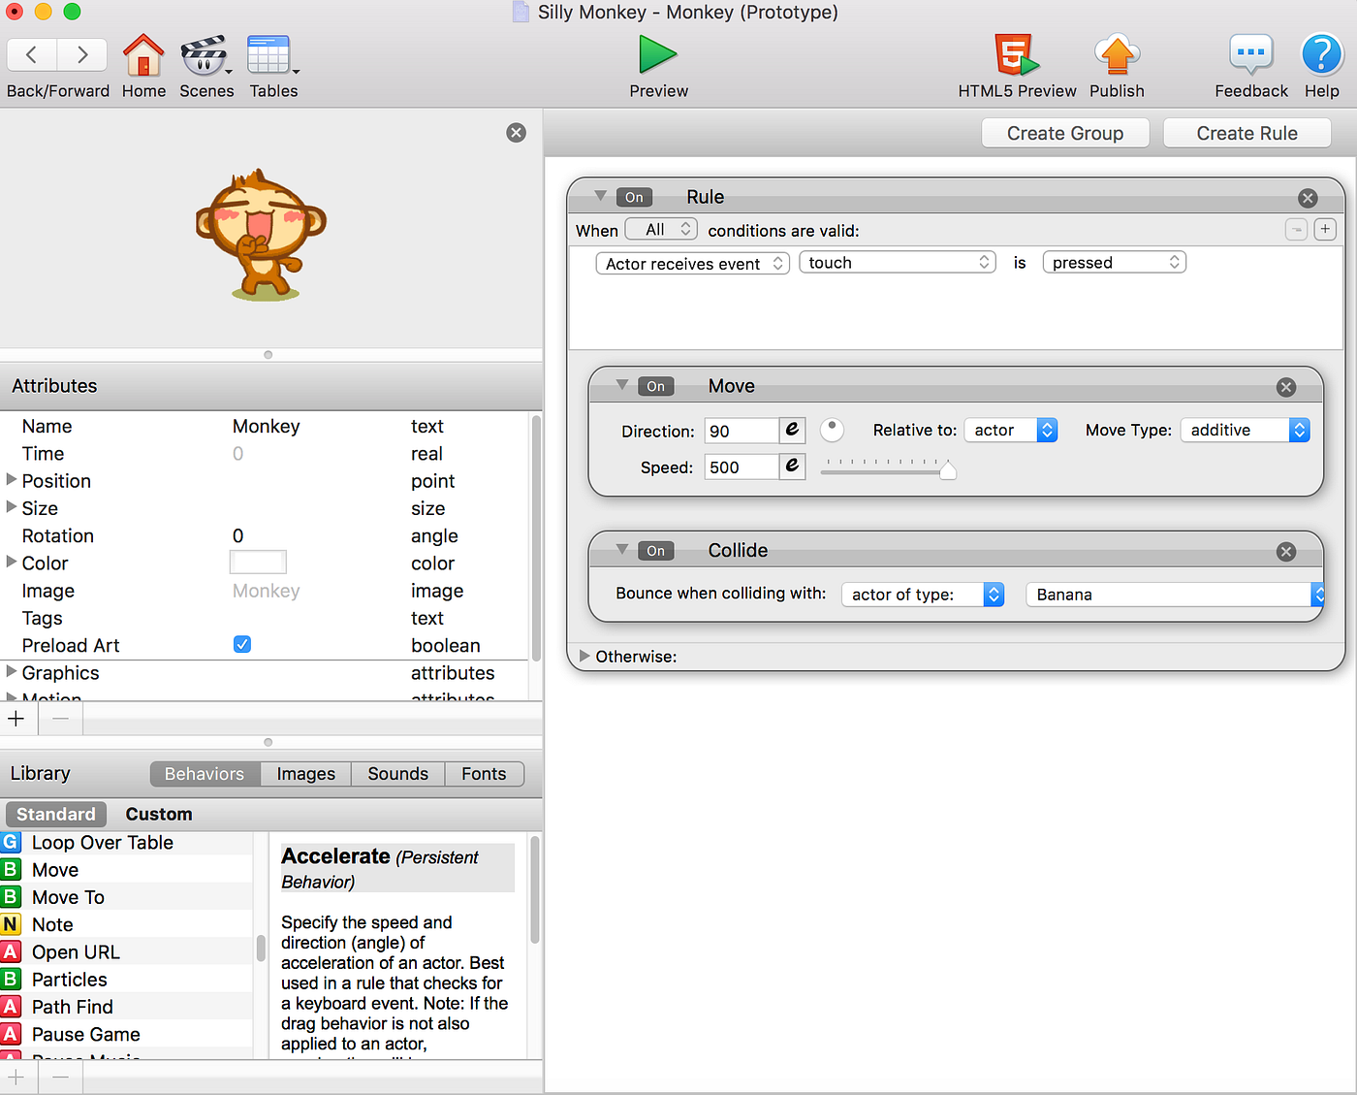Open the All conditions dropdown
The image size is (1357, 1095).
click(661, 230)
